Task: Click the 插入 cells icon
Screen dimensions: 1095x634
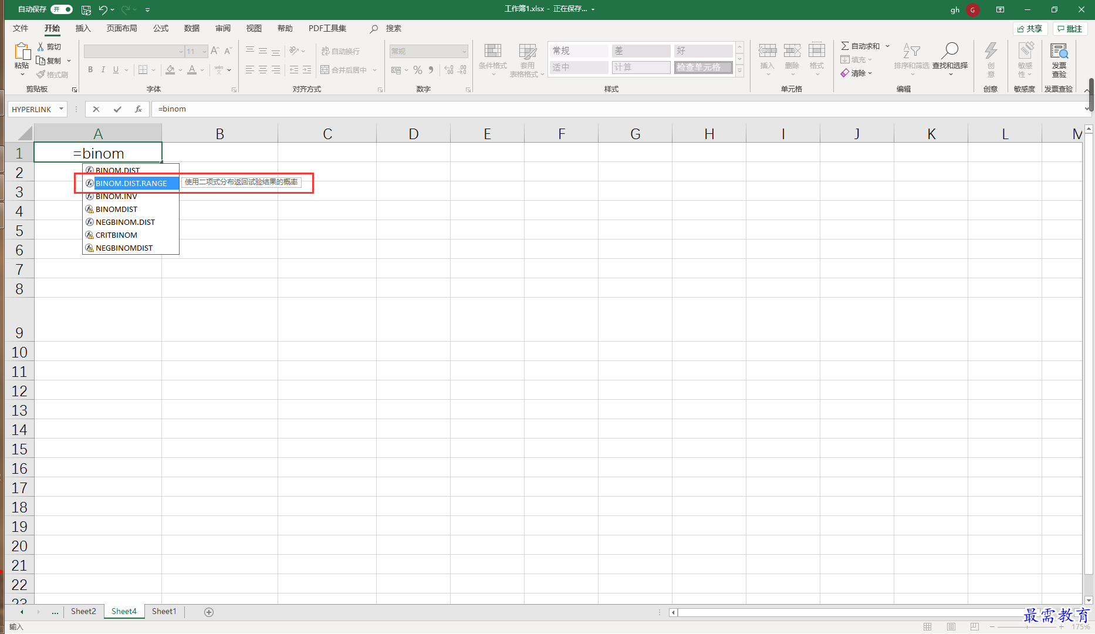Action: click(x=767, y=50)
